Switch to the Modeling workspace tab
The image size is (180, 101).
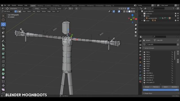click(40, 6)
